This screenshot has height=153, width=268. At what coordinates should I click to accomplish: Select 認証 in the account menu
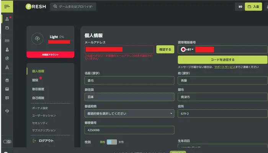(x=35, y=80)
